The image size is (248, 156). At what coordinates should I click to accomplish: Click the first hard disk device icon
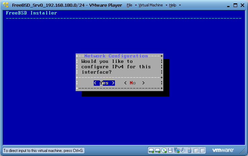151,151
